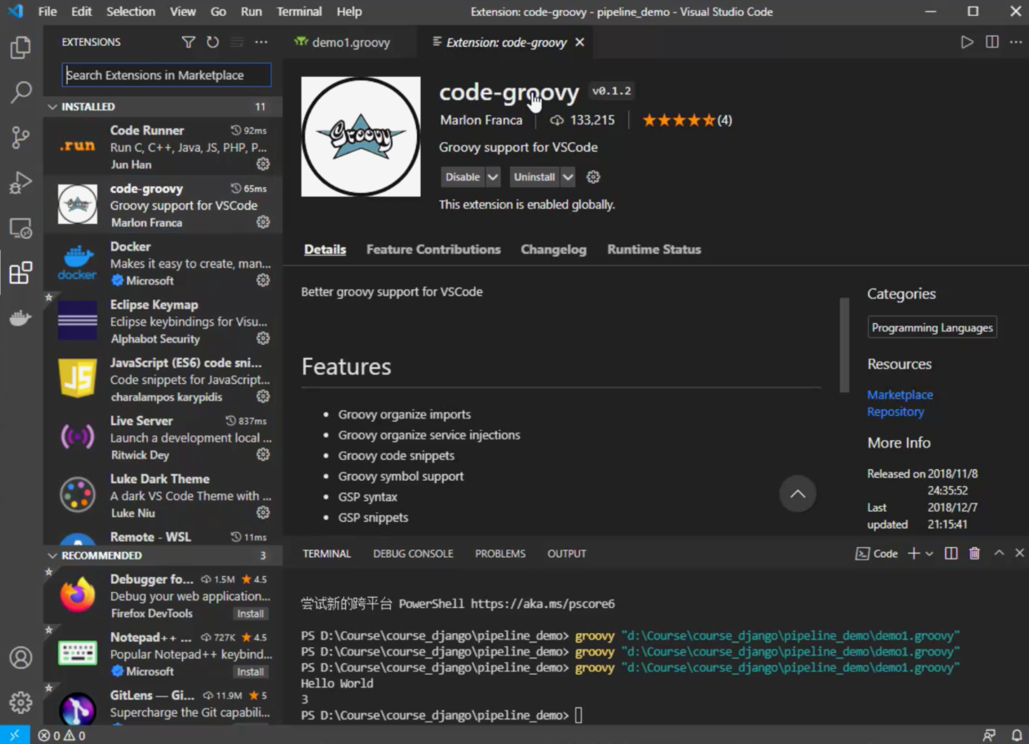Open manage gear for Live Server
The height and width of the screenshot is (744, 1029).
click(263, 454)
